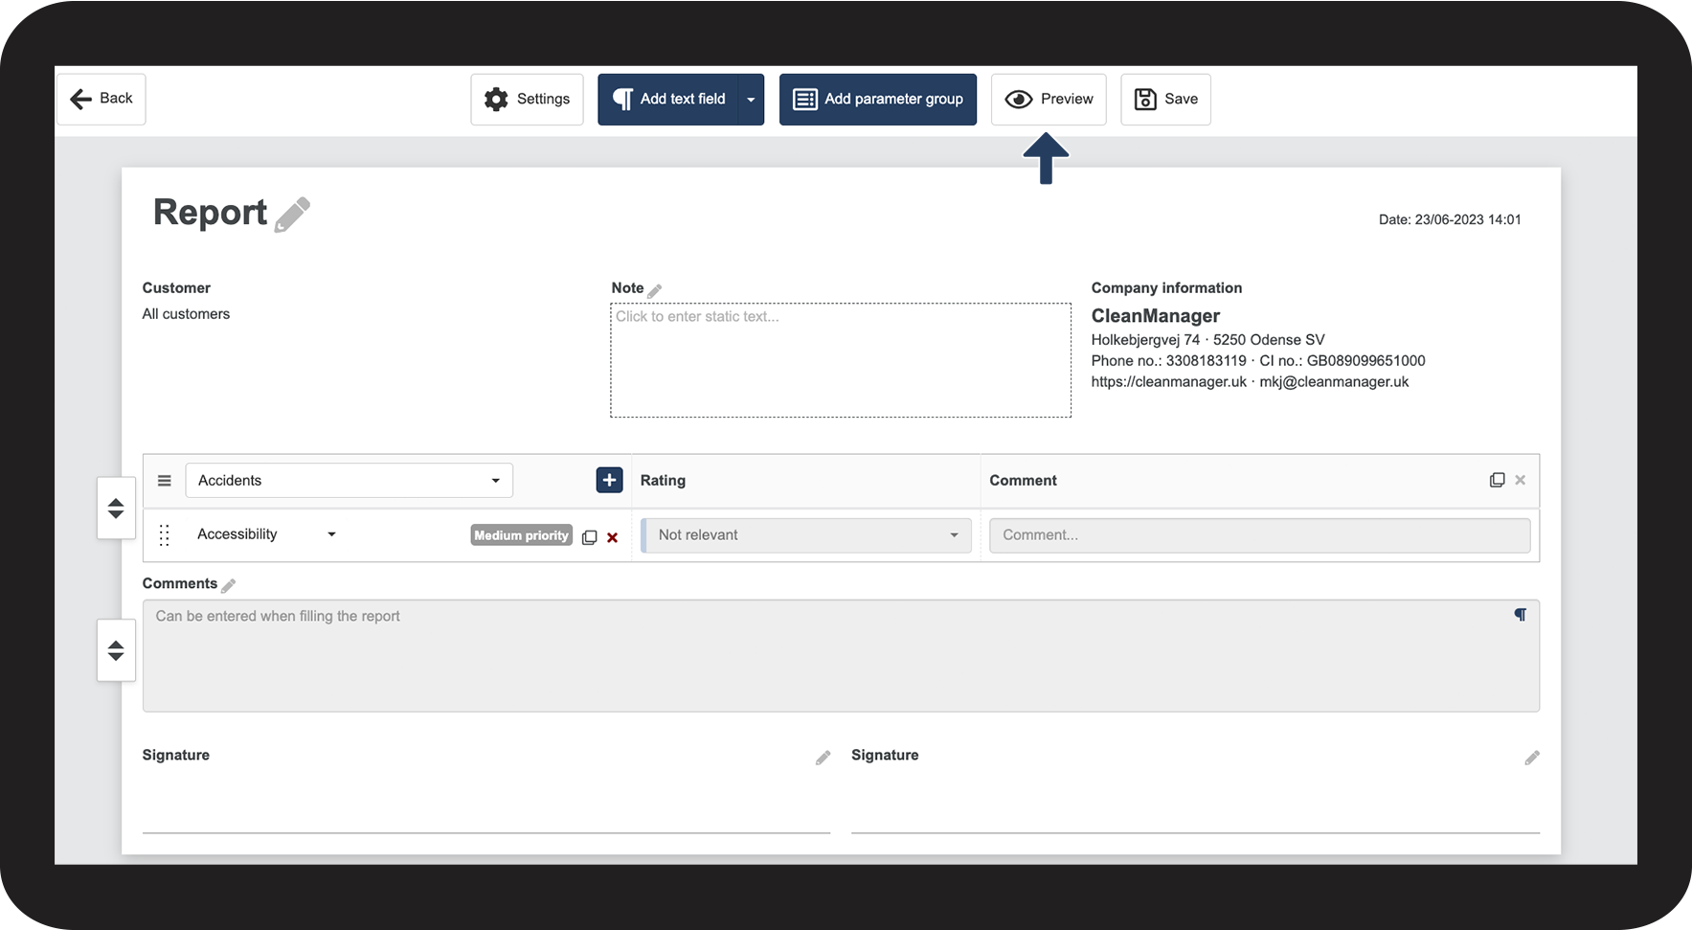Click the Date 23/06-2023 14:01 text

[1450, 219]
